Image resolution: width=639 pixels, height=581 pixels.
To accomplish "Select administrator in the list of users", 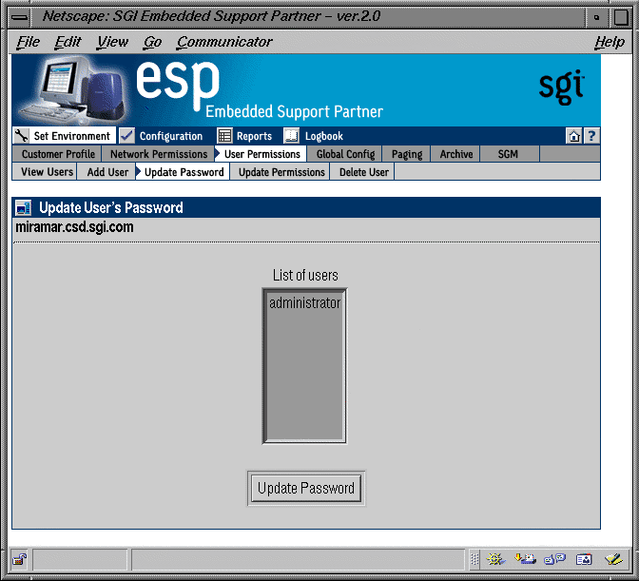I will pos(304,302).
